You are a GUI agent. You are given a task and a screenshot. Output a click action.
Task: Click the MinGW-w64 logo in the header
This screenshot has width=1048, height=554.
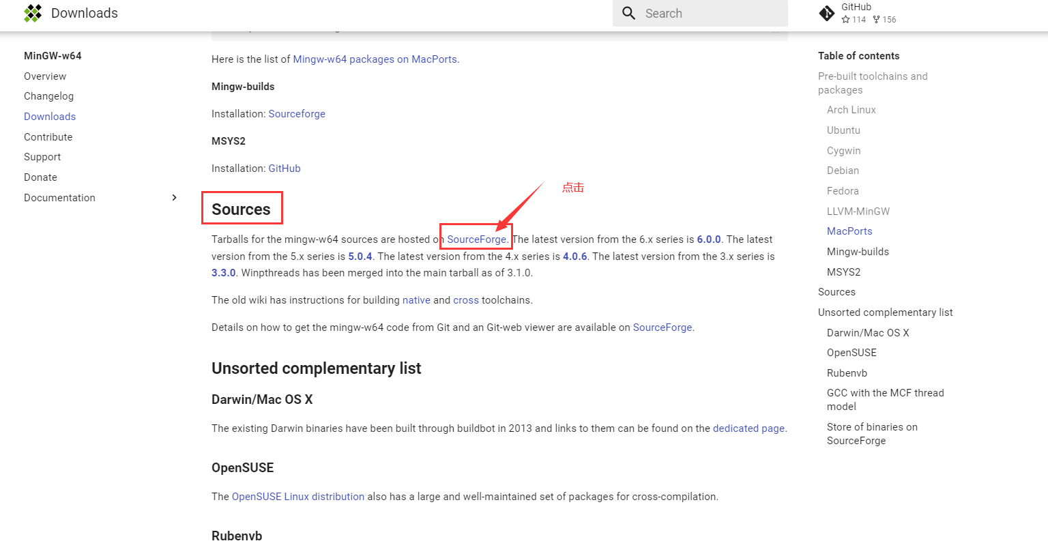32,13
